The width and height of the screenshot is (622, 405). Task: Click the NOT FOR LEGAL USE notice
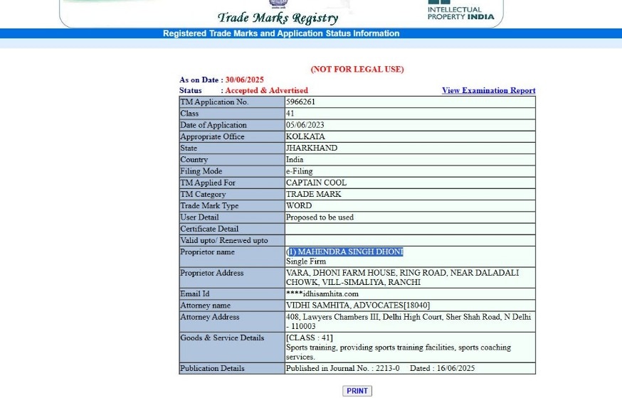pos(357,70)
